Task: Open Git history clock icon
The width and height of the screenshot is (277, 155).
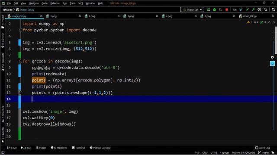Action: pos(259,9)
